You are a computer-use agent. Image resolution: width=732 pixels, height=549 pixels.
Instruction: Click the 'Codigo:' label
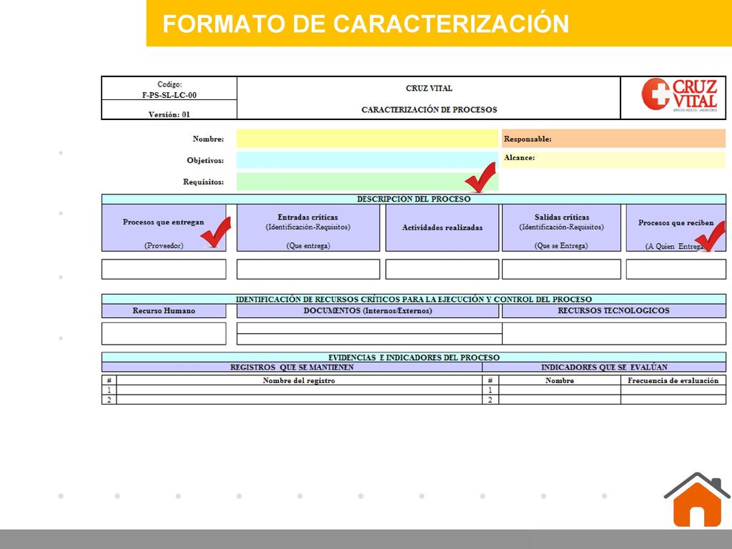[169, 84]
